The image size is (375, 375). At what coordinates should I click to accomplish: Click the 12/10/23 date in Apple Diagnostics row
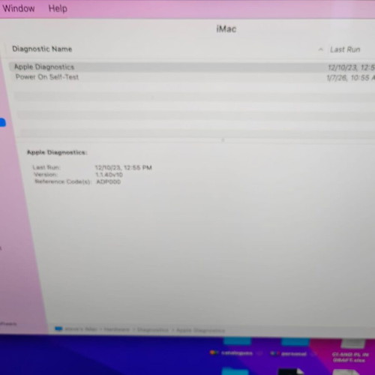pyautogui.click(x=351, y=67)
